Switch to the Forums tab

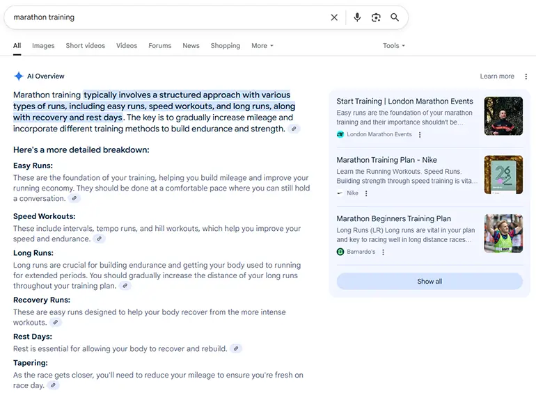pyautogui.click(x=159, y=45)
